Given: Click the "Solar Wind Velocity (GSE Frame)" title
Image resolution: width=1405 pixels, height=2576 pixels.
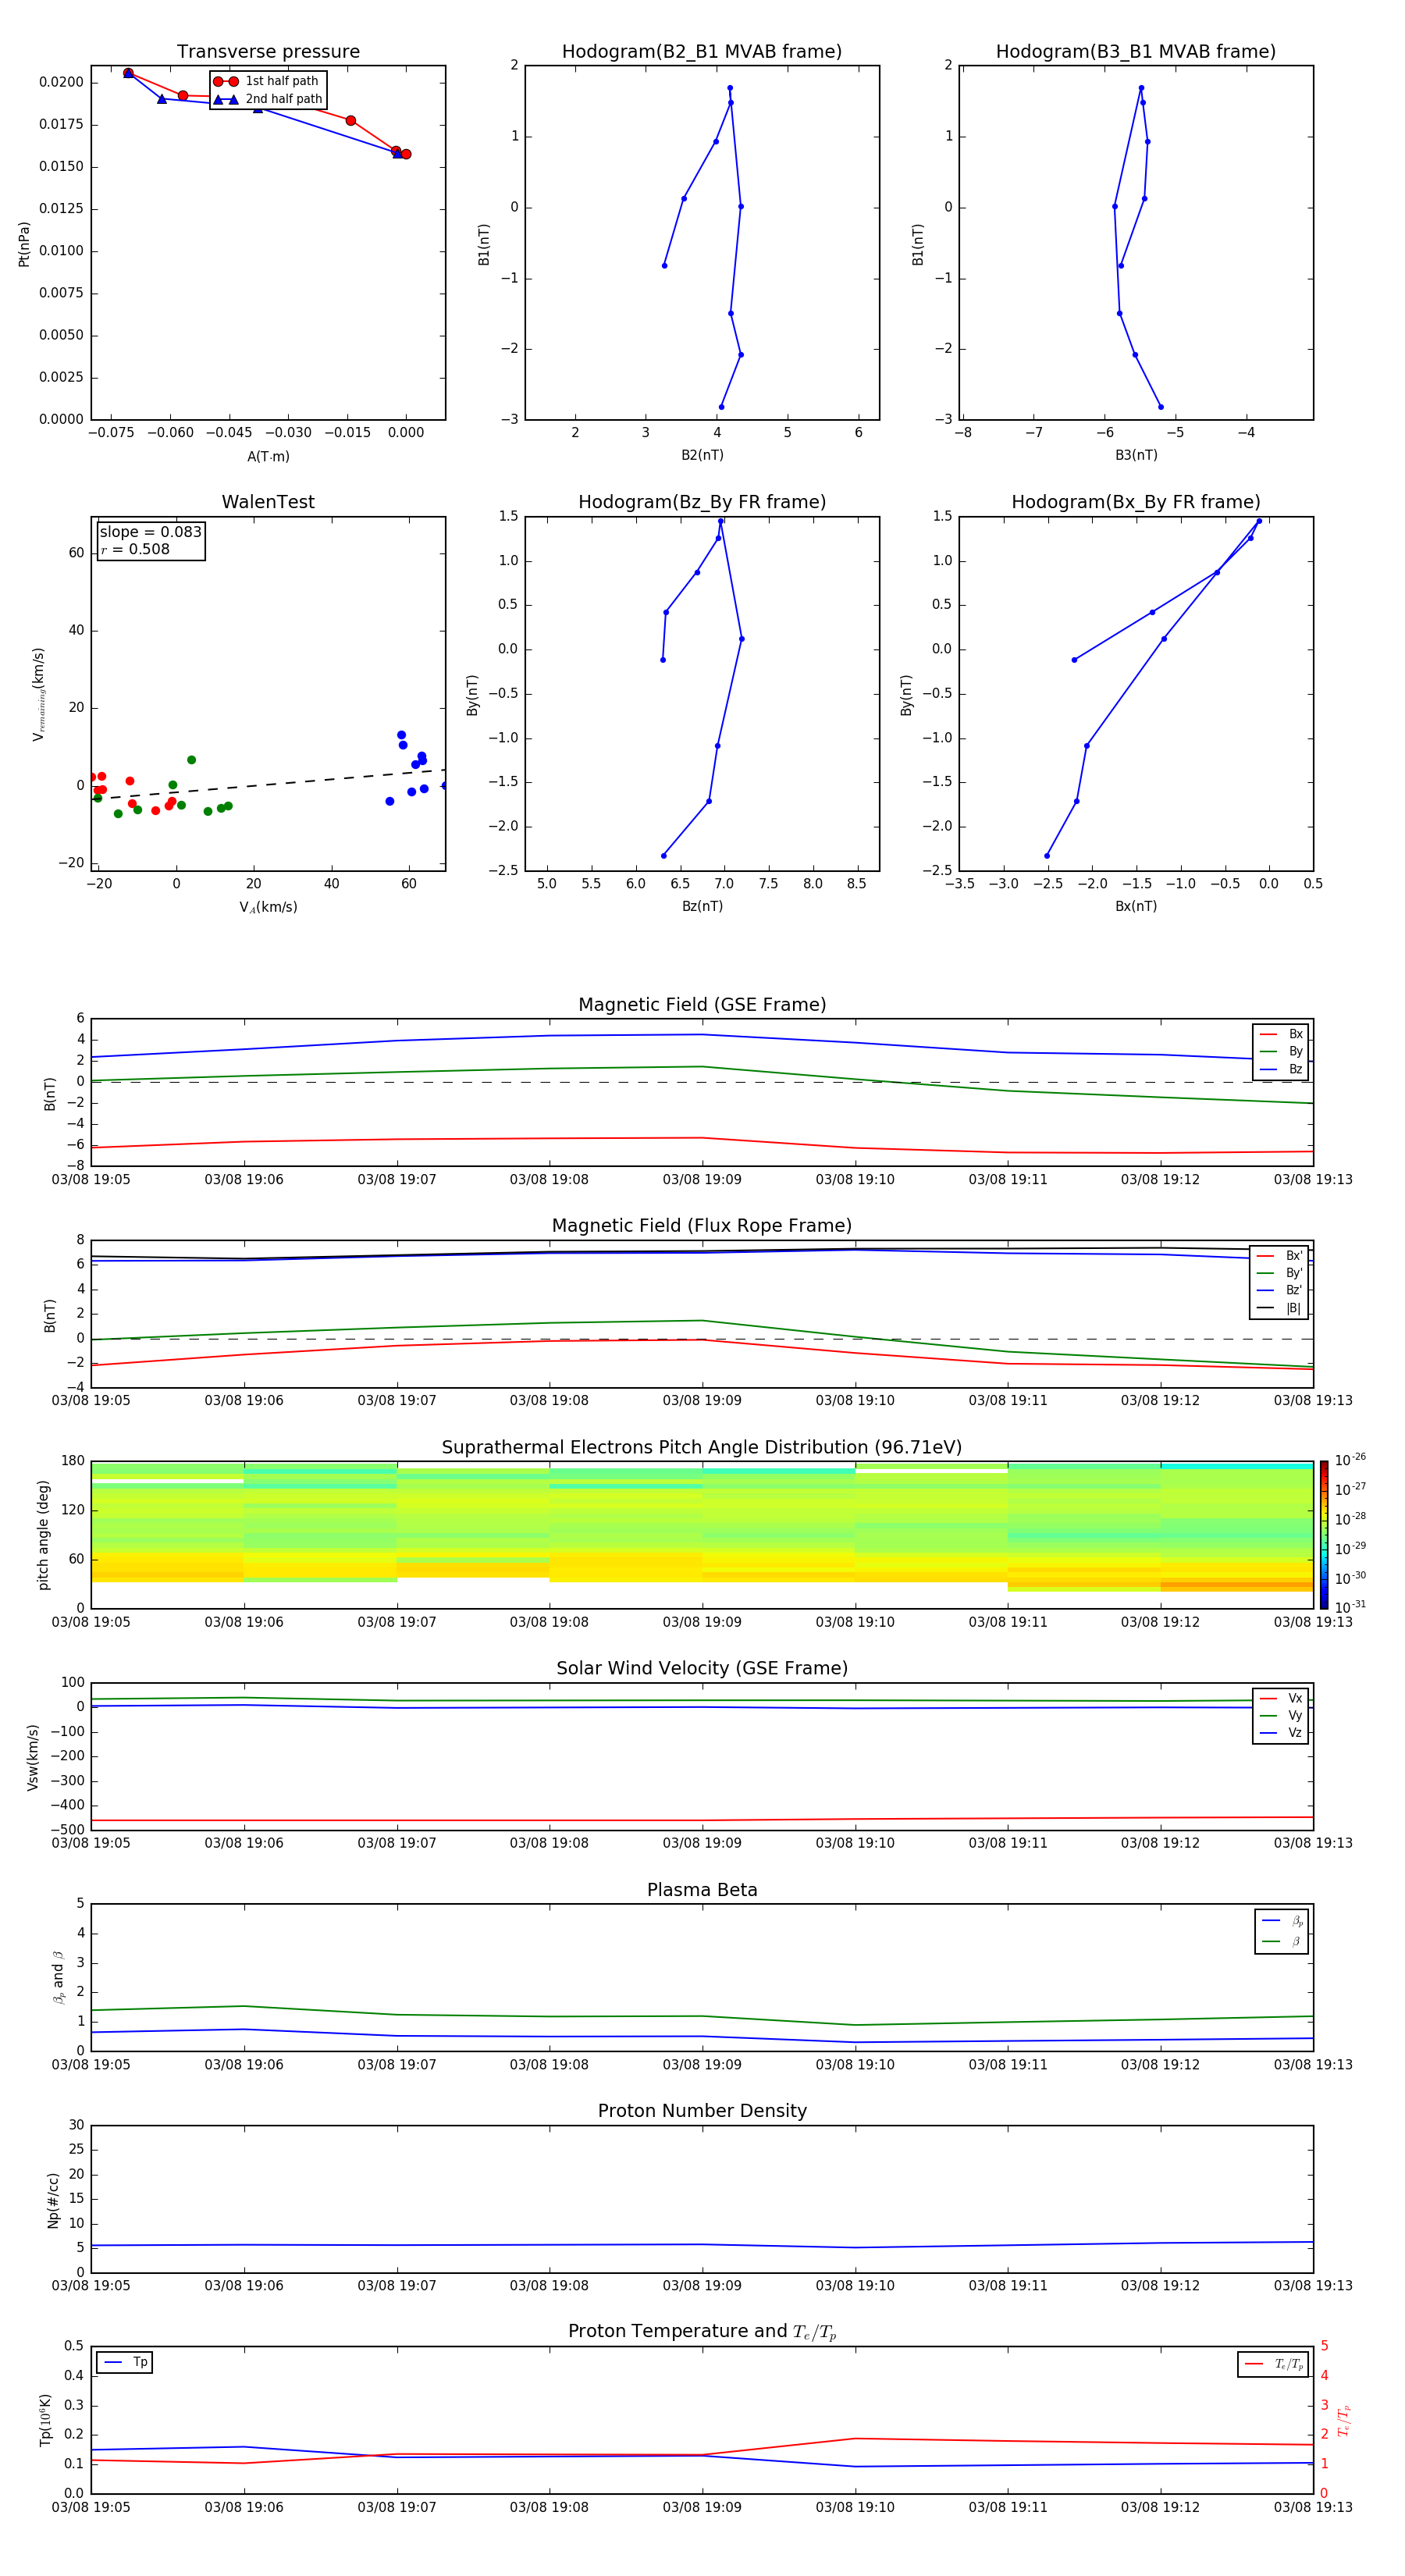Looking at the screenshot, I should pos(702,1668).
